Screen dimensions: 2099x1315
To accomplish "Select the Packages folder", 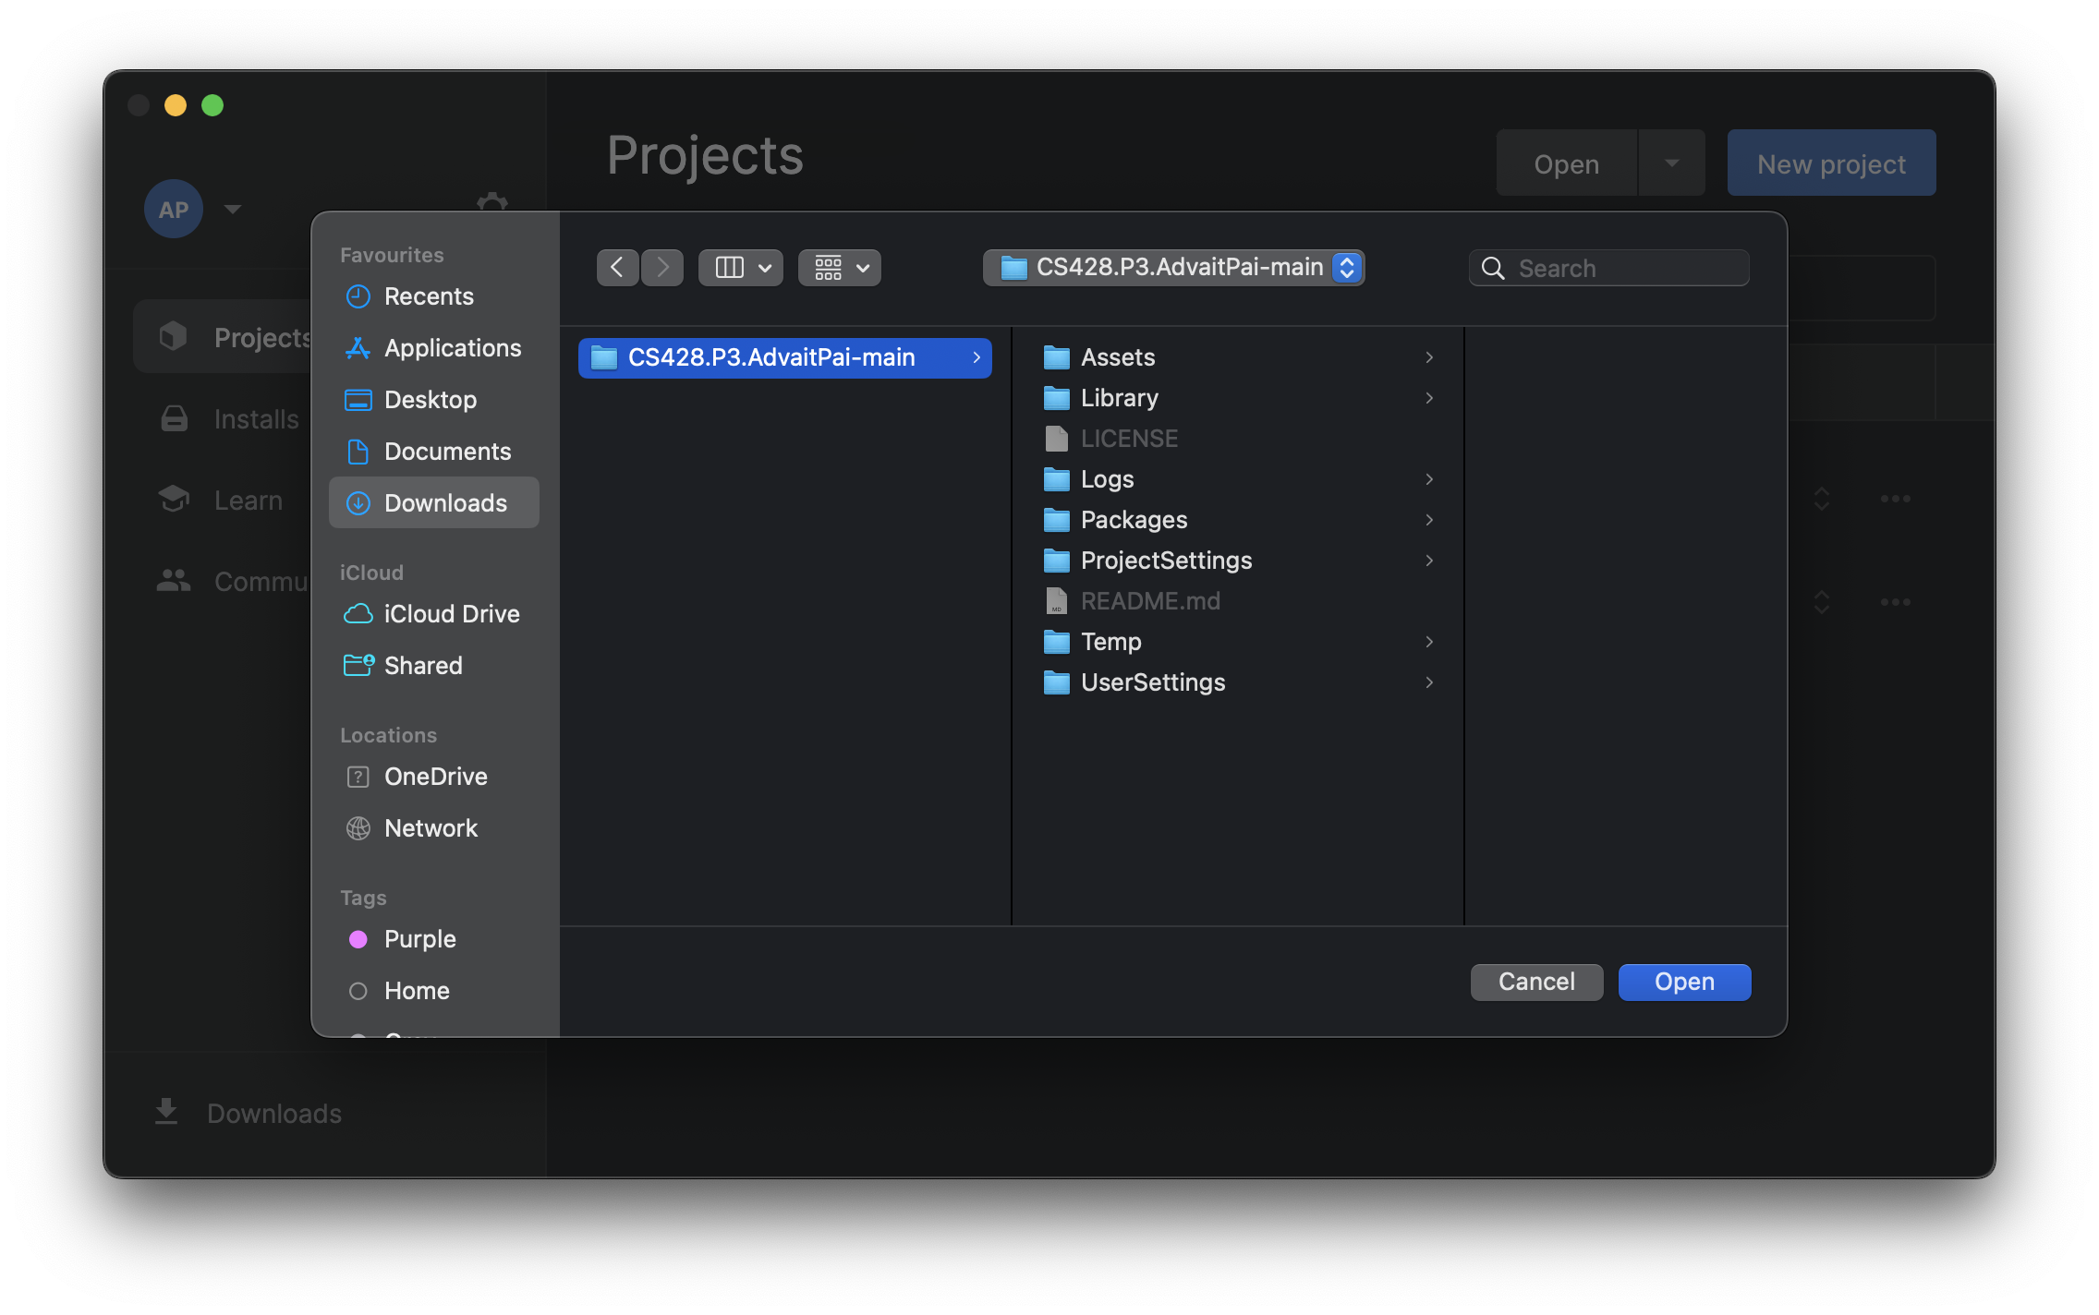I will [x=1134, y=520].
